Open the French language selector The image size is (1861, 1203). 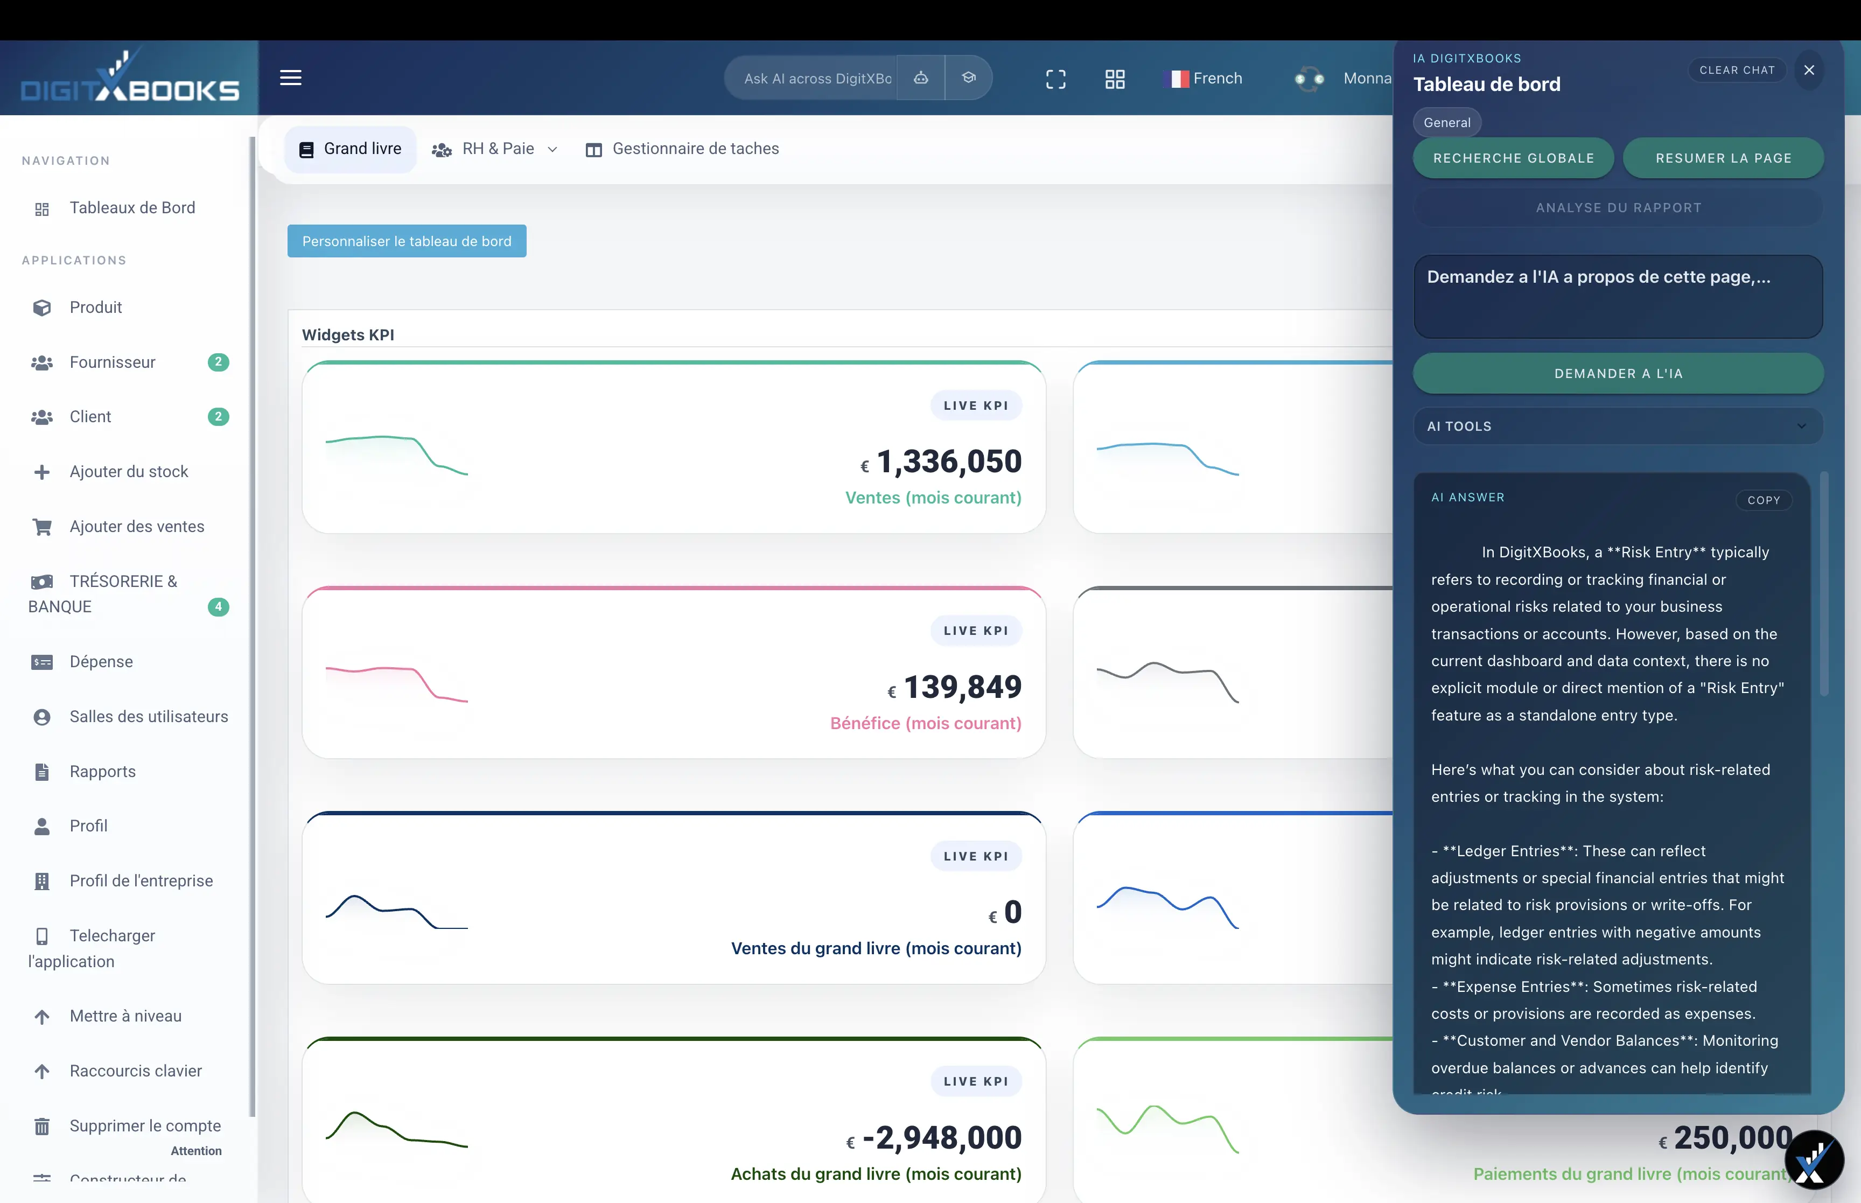(x=1204, y=78)
